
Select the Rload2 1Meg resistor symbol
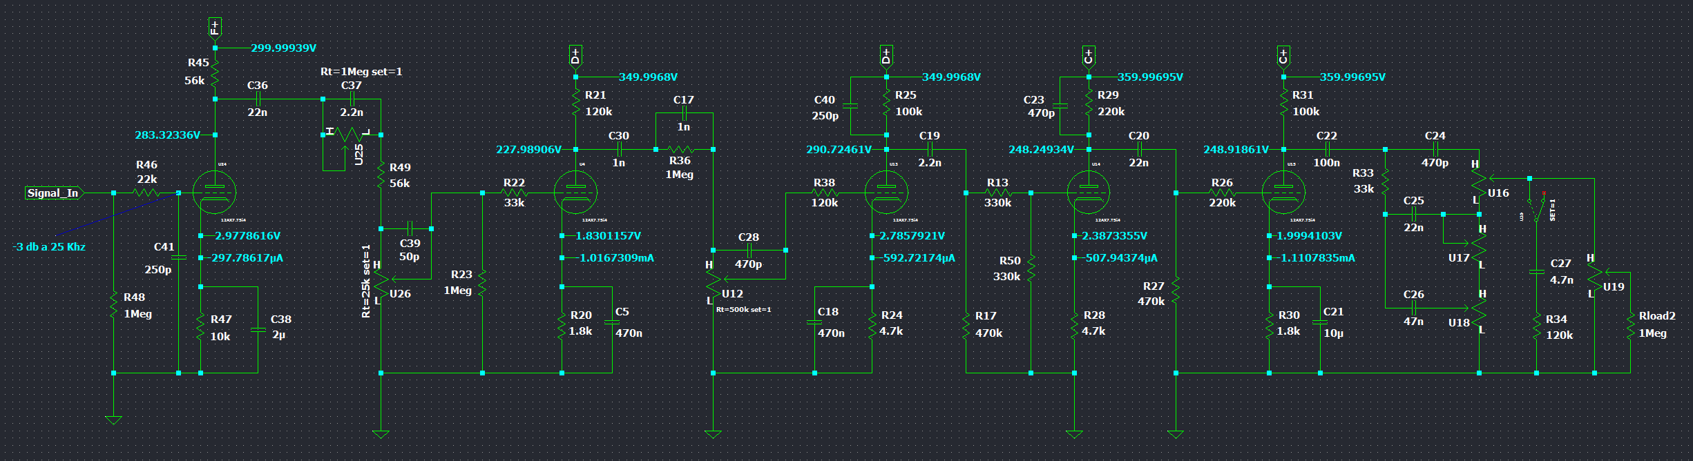1630,325
